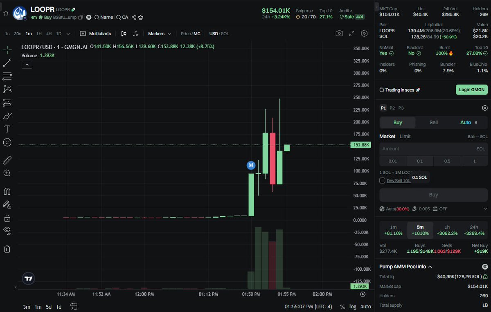The height and width of the screenshot is (312, 491).
Task: Switch chart currency to SOL
Action: 225,34
